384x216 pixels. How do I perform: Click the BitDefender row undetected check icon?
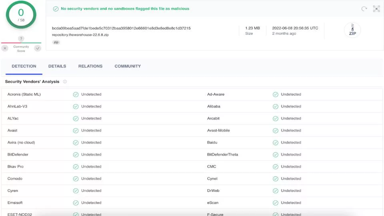[x=76, y=154]
